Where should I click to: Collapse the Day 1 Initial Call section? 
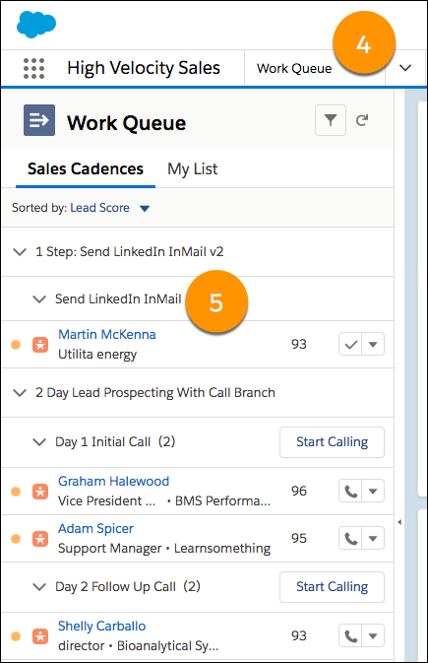[39, 442]
